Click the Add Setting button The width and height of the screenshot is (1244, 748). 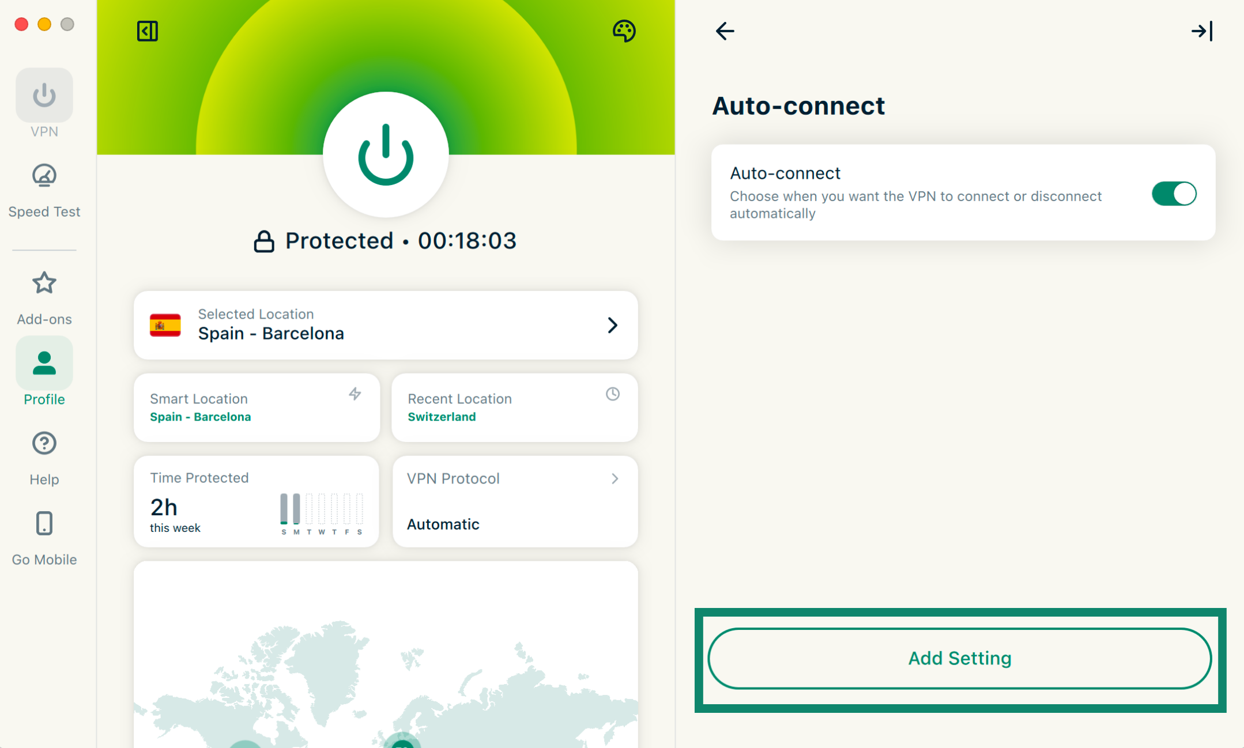959,658
